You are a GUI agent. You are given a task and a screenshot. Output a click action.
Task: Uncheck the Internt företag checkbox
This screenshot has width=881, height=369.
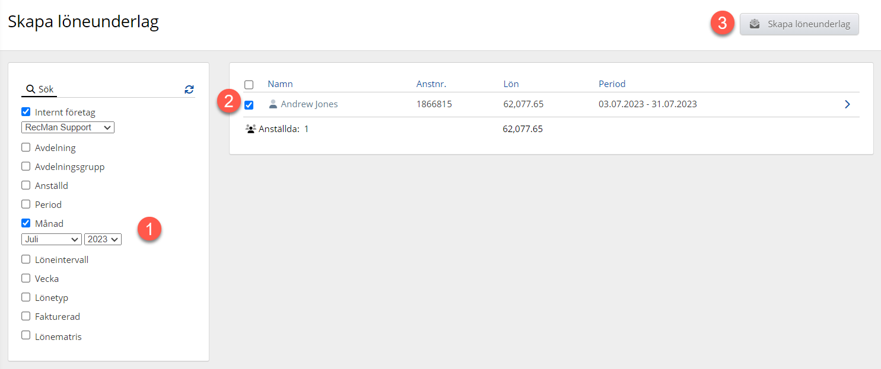coord(26,111)
